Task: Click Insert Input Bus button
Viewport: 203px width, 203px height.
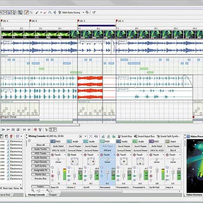Action: click(x=144, y=136)
